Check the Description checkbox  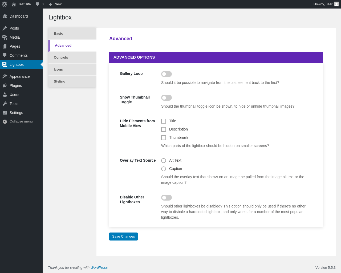(x=164, y=129)
